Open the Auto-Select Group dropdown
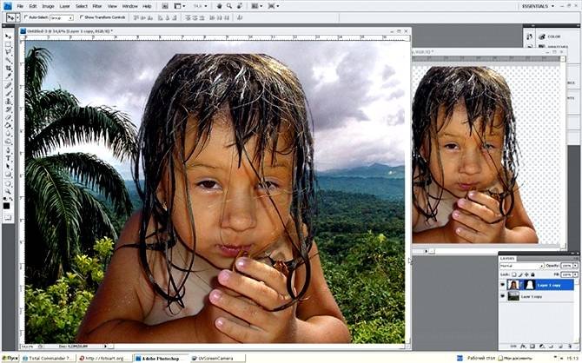 tap(62, 17)
